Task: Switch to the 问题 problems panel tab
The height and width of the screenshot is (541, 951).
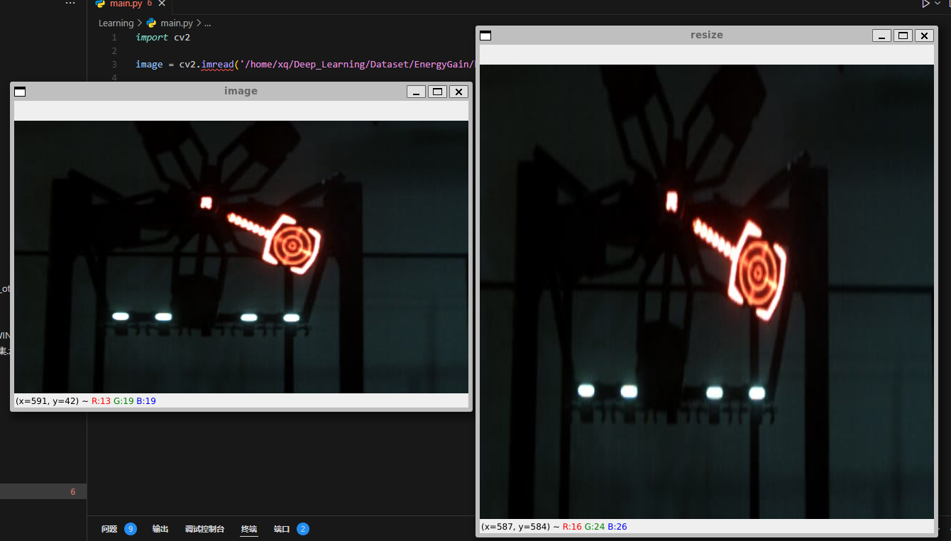Action: [109, 529]
